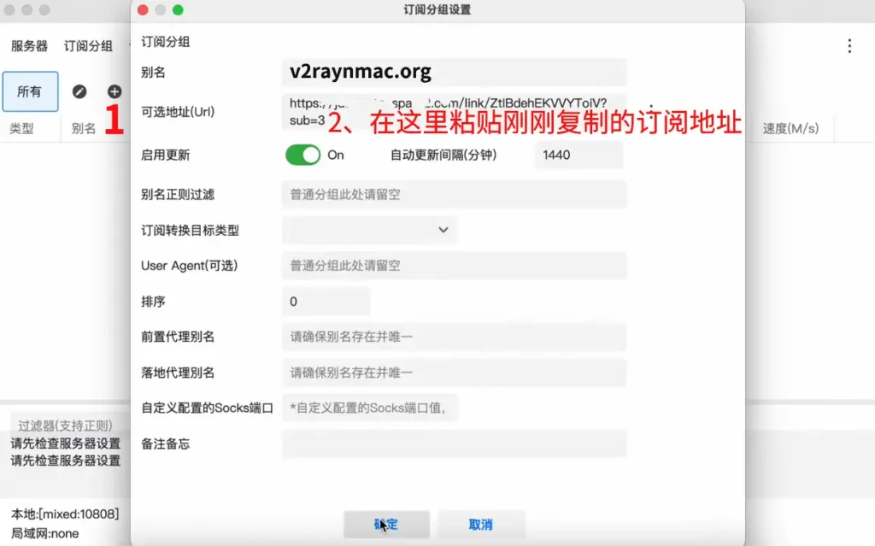
Task: Click the 确定 button to confirm
Action: tap(386, 524)
